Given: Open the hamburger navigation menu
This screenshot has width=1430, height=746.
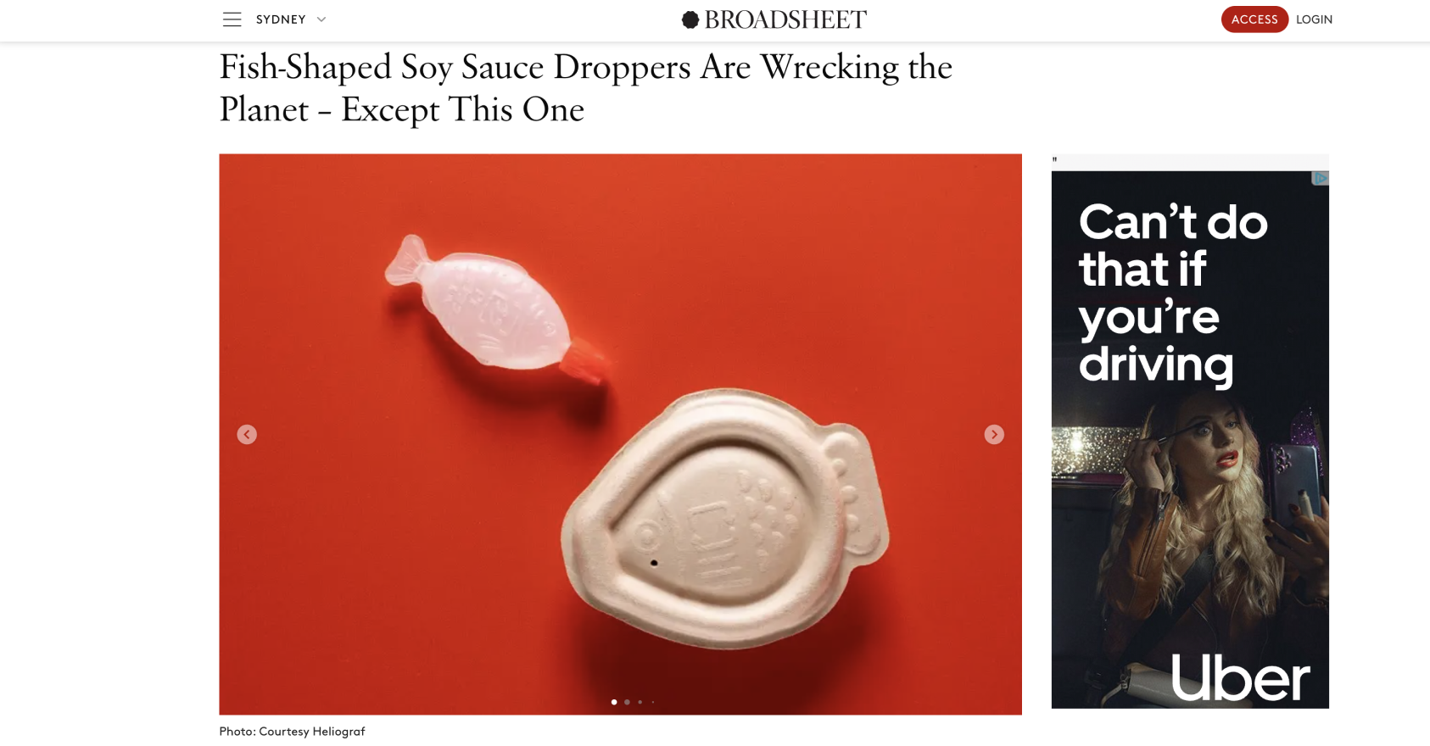Looking at the screenshot, I should pyautogui.click(x=232, y=19).
